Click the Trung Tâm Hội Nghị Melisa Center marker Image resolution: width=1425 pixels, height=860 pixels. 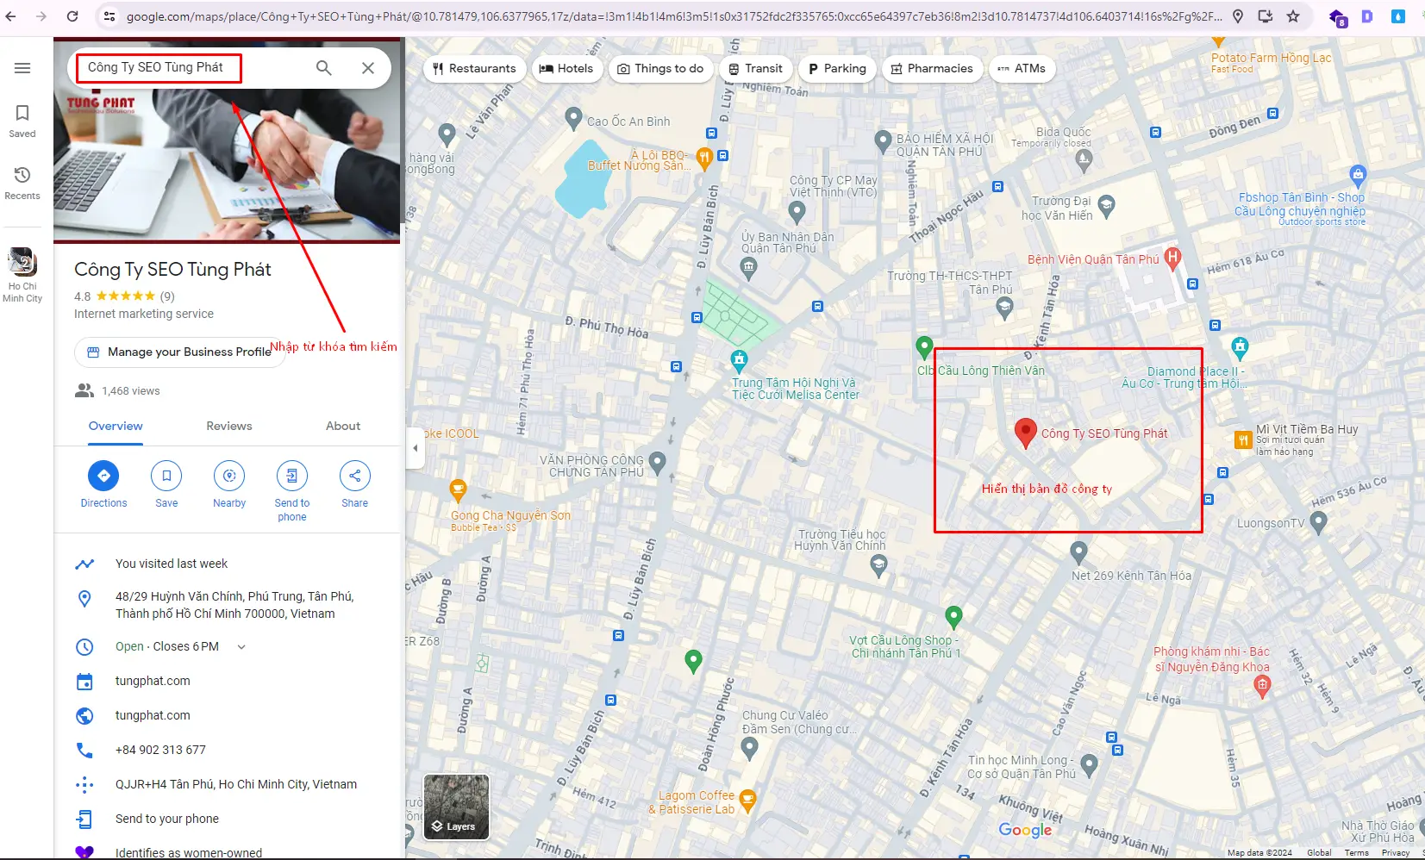click(739, 360)
